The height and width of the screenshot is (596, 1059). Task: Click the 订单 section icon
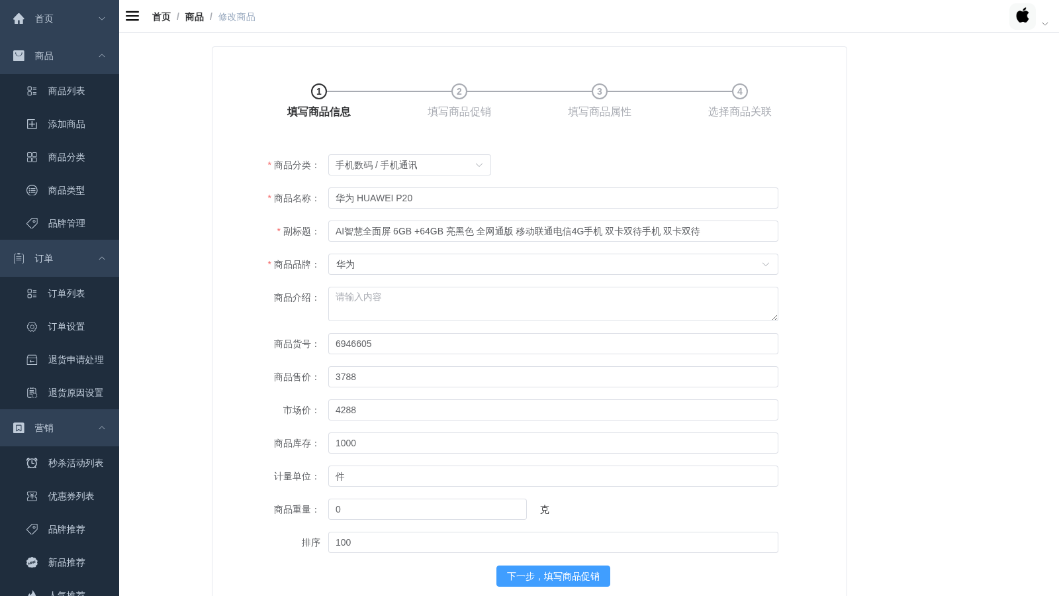(19, 258)
